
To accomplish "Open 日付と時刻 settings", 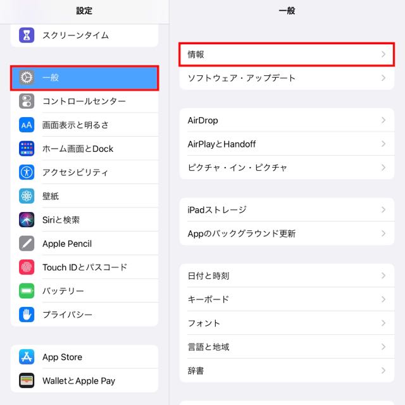I will (287, 276).
